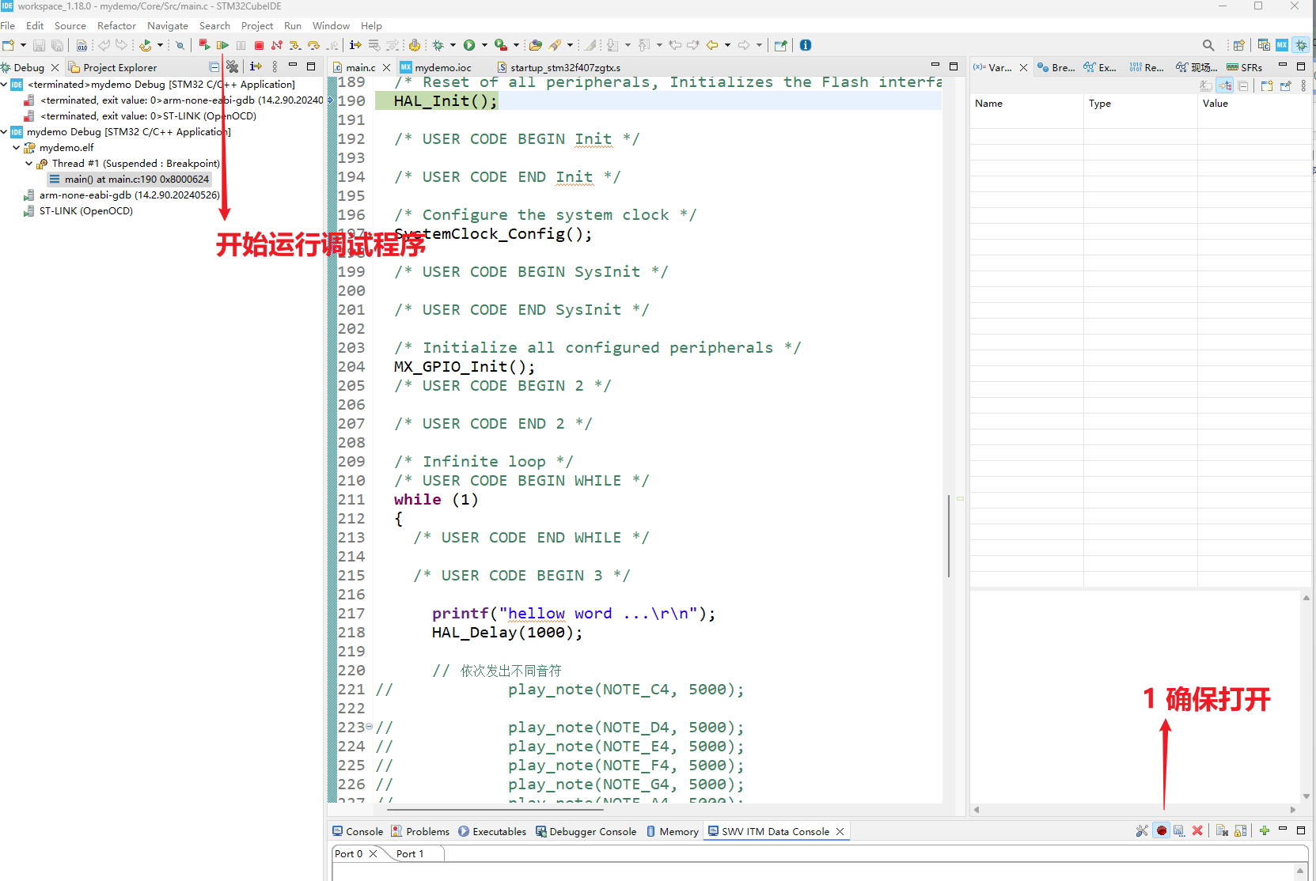This screenshot has width=1316, height=881.
Task: Resume the debug session with Resume icon
Action: [222, 45]
